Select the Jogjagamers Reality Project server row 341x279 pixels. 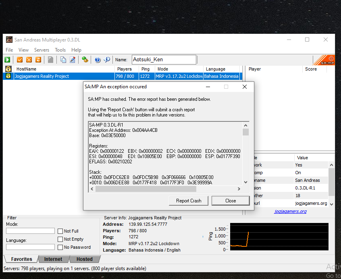tap(123, 76)
